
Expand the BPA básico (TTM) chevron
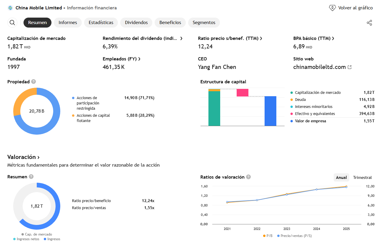click(333, 38)
